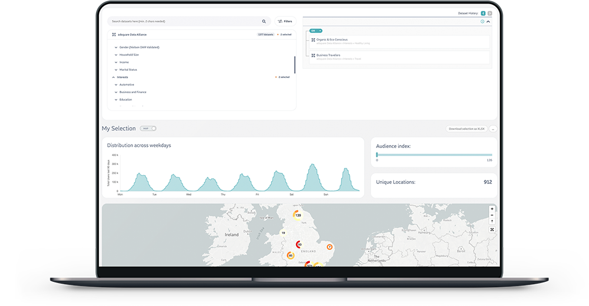Open the Filters panel
Image resolution: width=589 pixels, height=306 pixels.
pyautogui.click(x=285, y=21)
